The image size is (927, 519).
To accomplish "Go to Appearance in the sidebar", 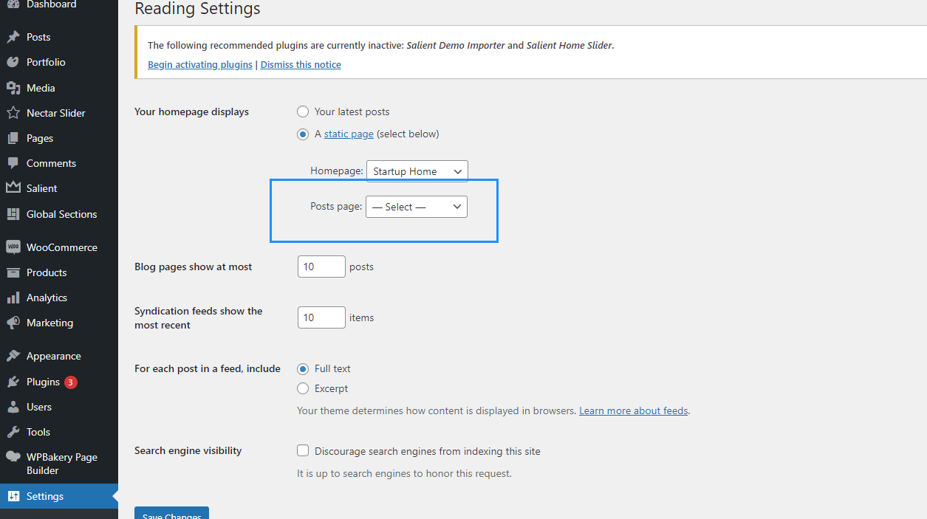I will (x=53, y=356).
